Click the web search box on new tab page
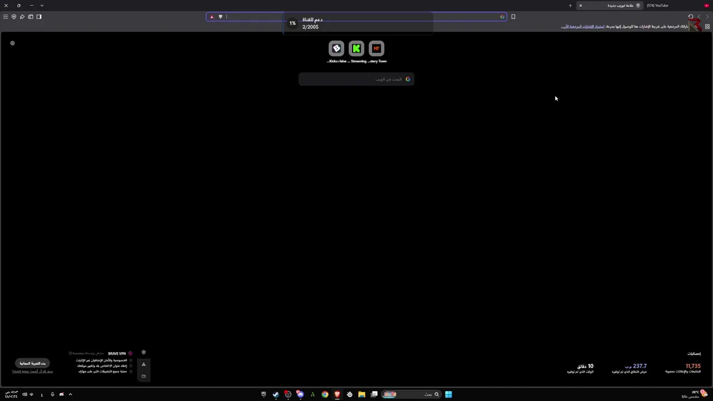 [x=356, y=79]
